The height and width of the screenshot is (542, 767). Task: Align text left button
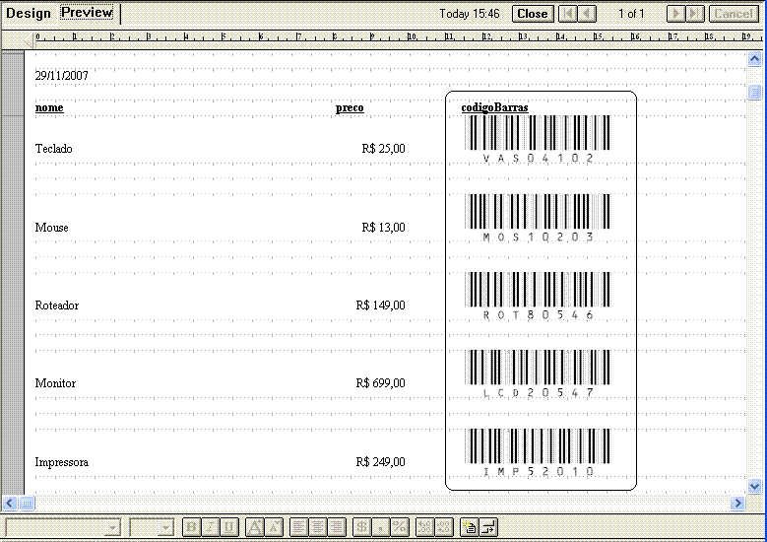[299, 527]
